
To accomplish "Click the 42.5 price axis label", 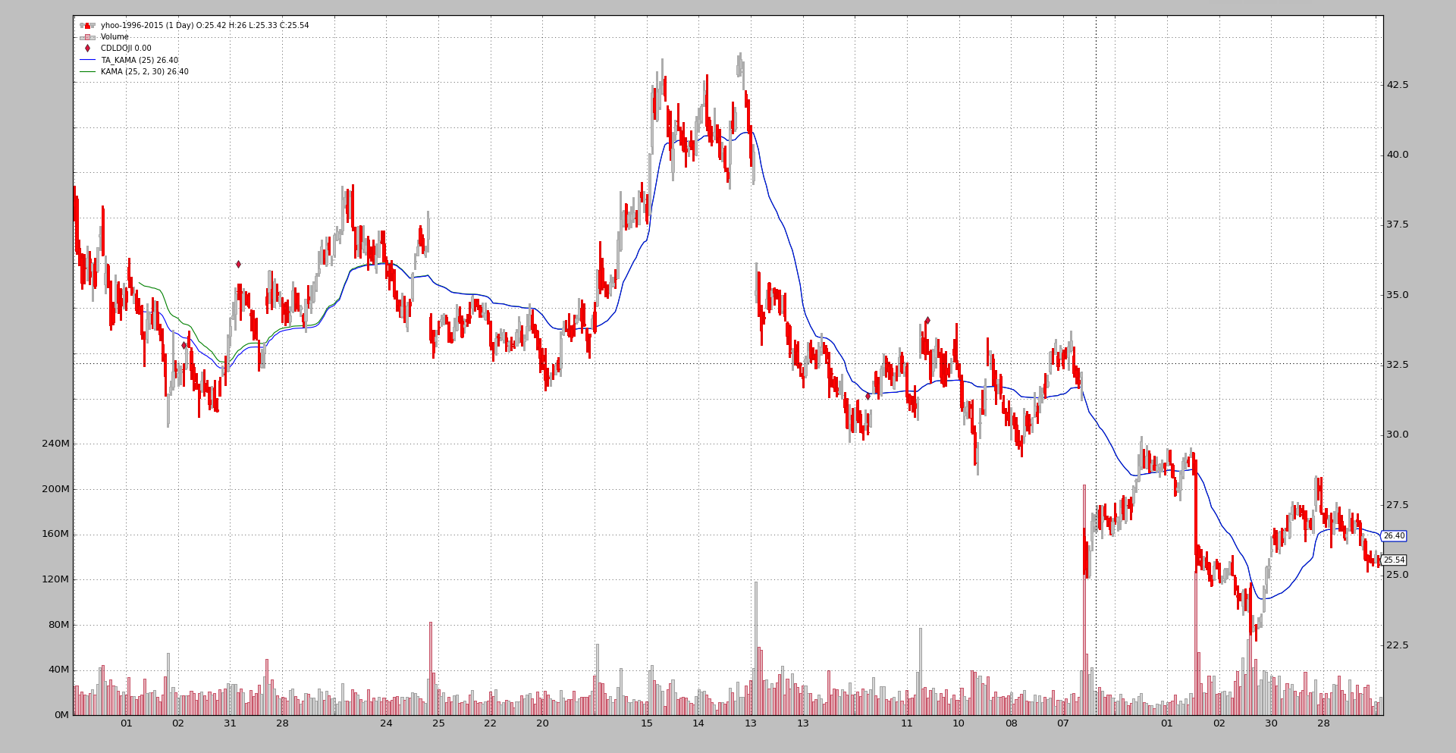I will [1397, 85].
